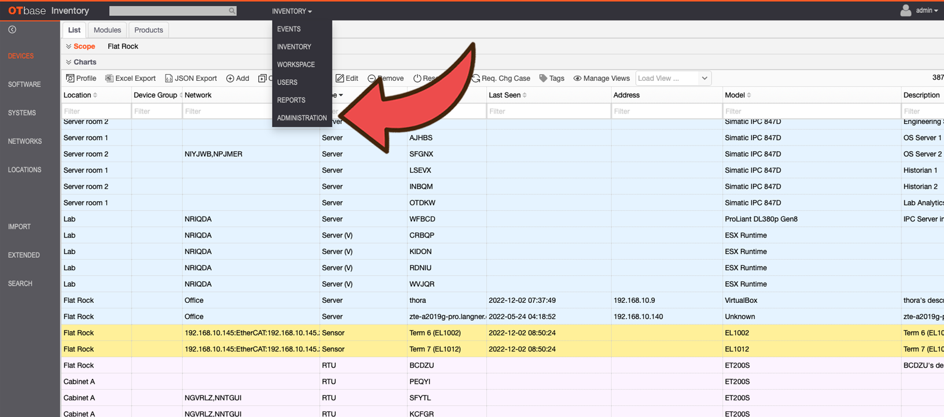Select the row with name WFBCD

502,219
